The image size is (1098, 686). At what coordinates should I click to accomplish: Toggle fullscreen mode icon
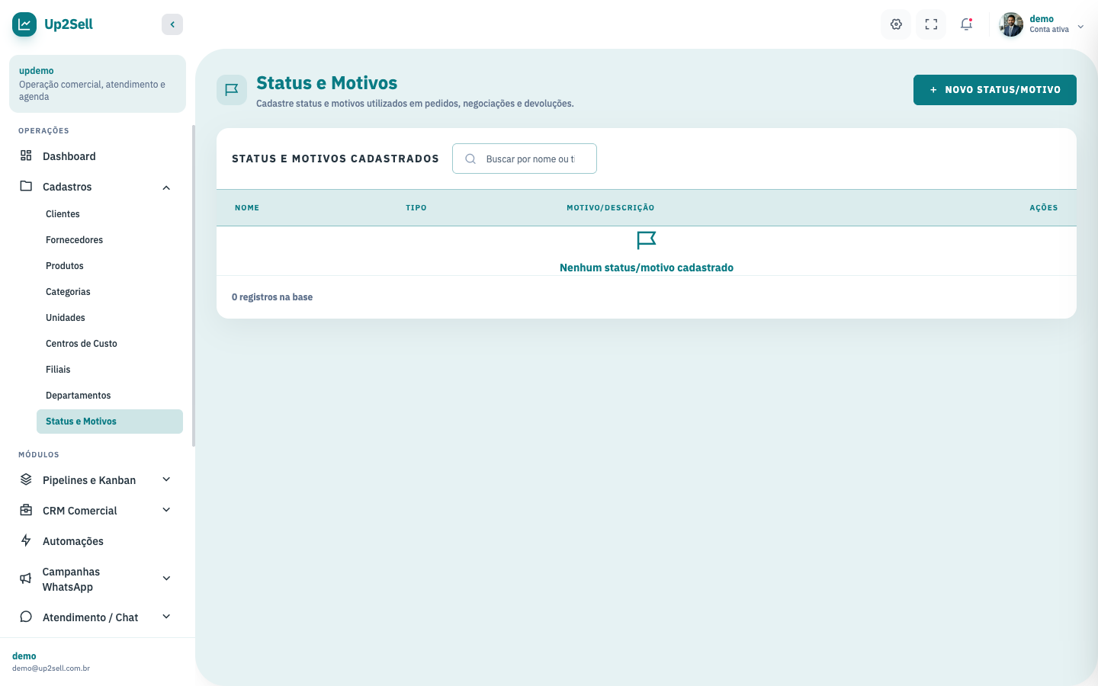click(931, 24)
